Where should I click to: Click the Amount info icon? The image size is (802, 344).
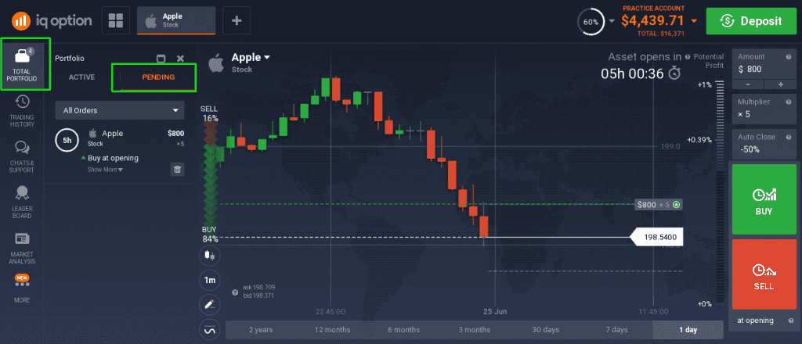click(x=789, y=56)
